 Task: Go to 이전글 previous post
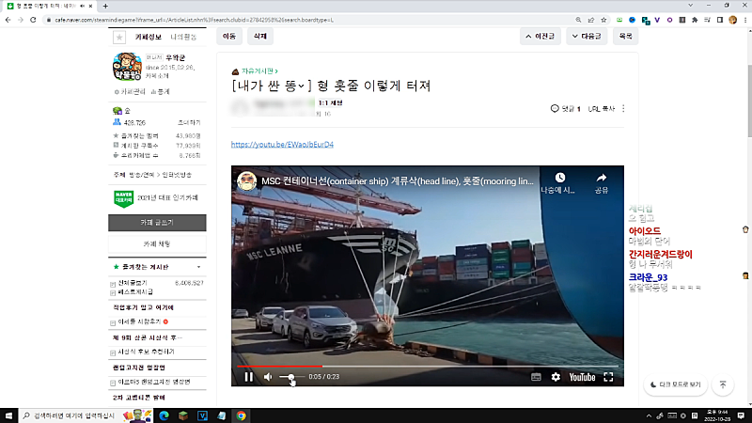click(x=540, y=36)
